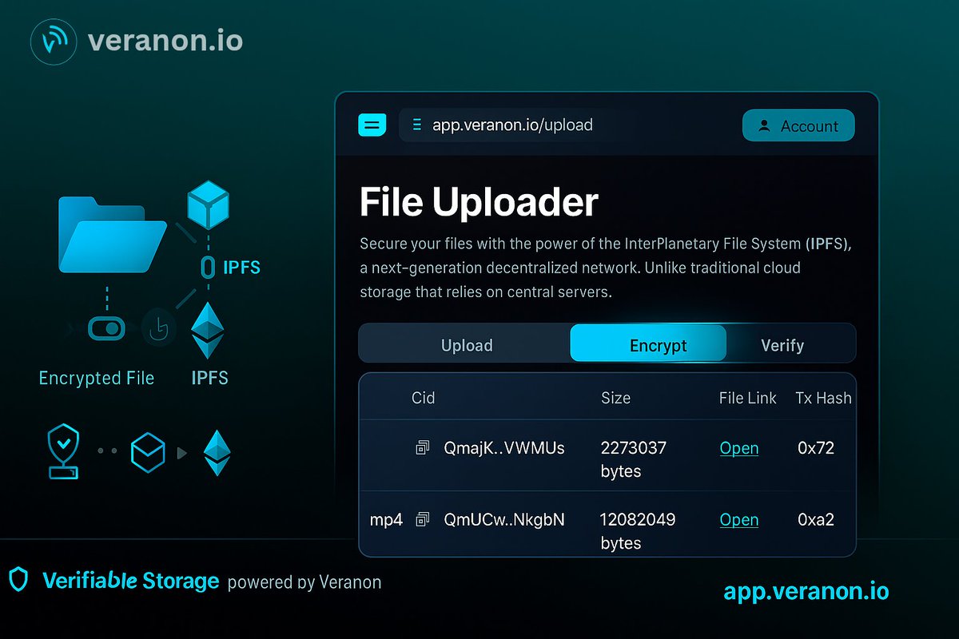The height and width of the screenshot is (639, 959).
Task: Click the 2273037 bytes size value
Action: pos(634,459)
